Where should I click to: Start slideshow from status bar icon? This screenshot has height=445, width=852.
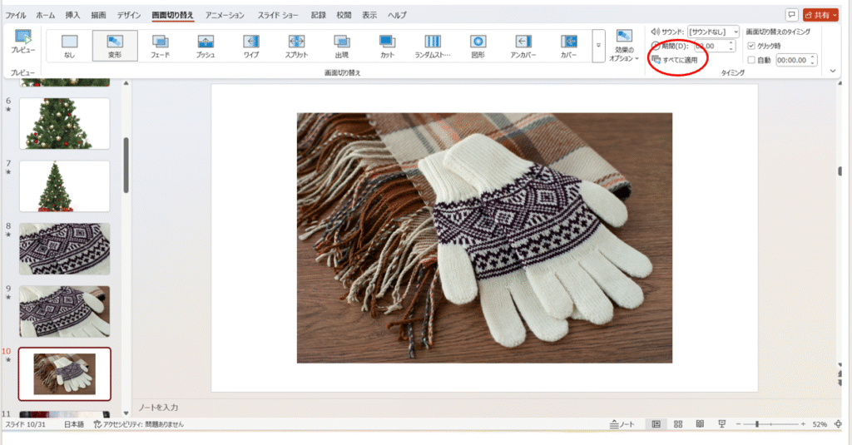[x=722, y=424]
